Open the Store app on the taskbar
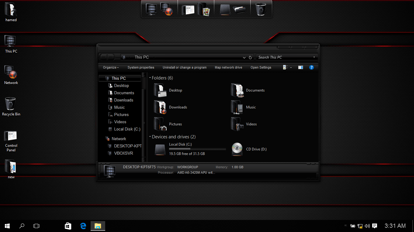Screen dimensions: 414x232 coord(68,226)
